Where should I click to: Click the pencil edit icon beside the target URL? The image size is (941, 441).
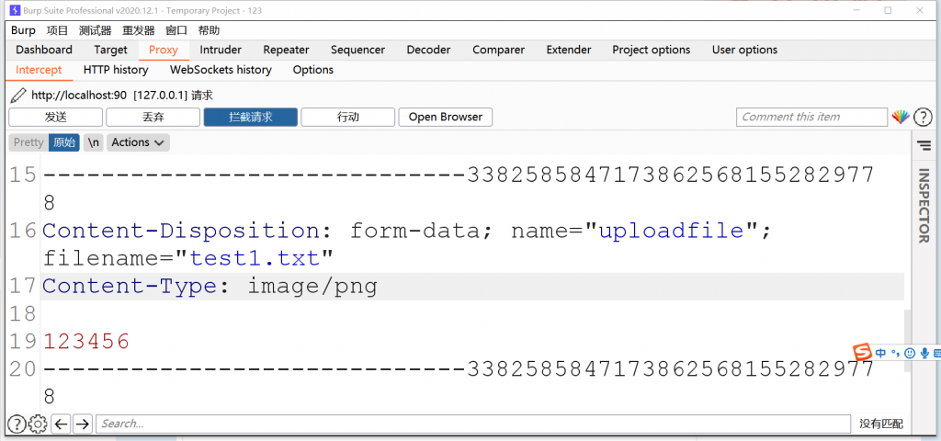18,96
